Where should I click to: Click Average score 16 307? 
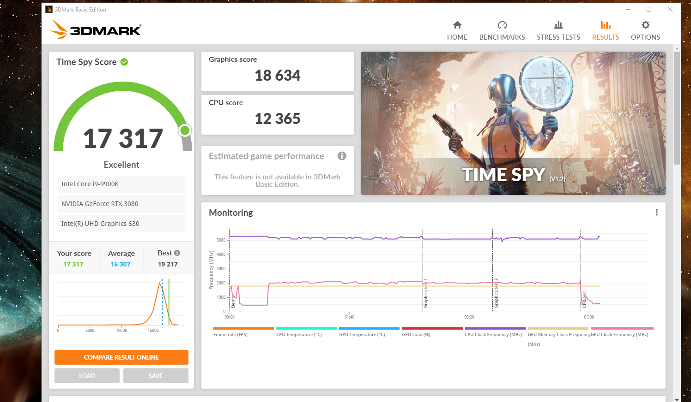coord(121,264)
